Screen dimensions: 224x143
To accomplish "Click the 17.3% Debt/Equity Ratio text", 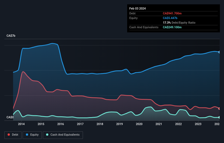I will 179,23.
